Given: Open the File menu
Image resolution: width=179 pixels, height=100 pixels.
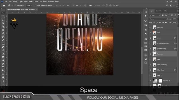Looking at the screenshot, I should pyautogui.click(x=6, y=2).
